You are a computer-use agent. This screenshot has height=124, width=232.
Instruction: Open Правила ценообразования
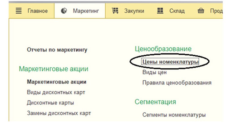(177, 83)
